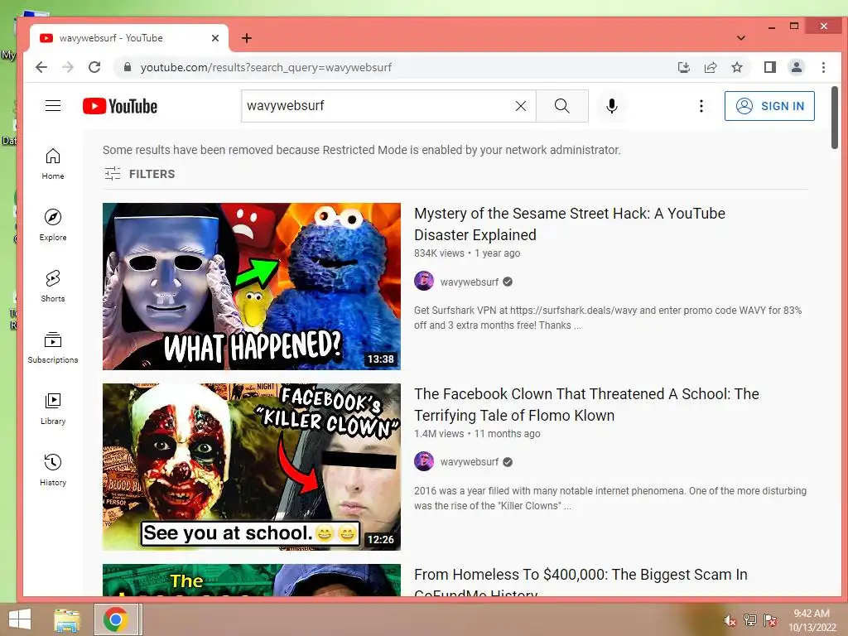Viewport: 848px width, 636px height.
Task: Click '1.4M views • 11 months ago' text
Action: click(x=477, y=434)
